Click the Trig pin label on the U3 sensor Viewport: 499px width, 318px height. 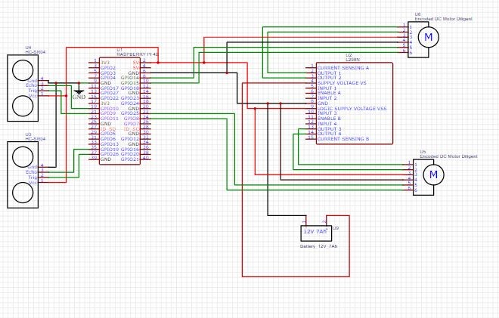click(33, 178)
